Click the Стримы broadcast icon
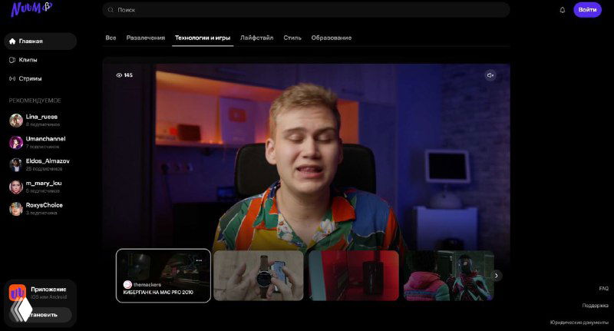 [x=12, y=79]
